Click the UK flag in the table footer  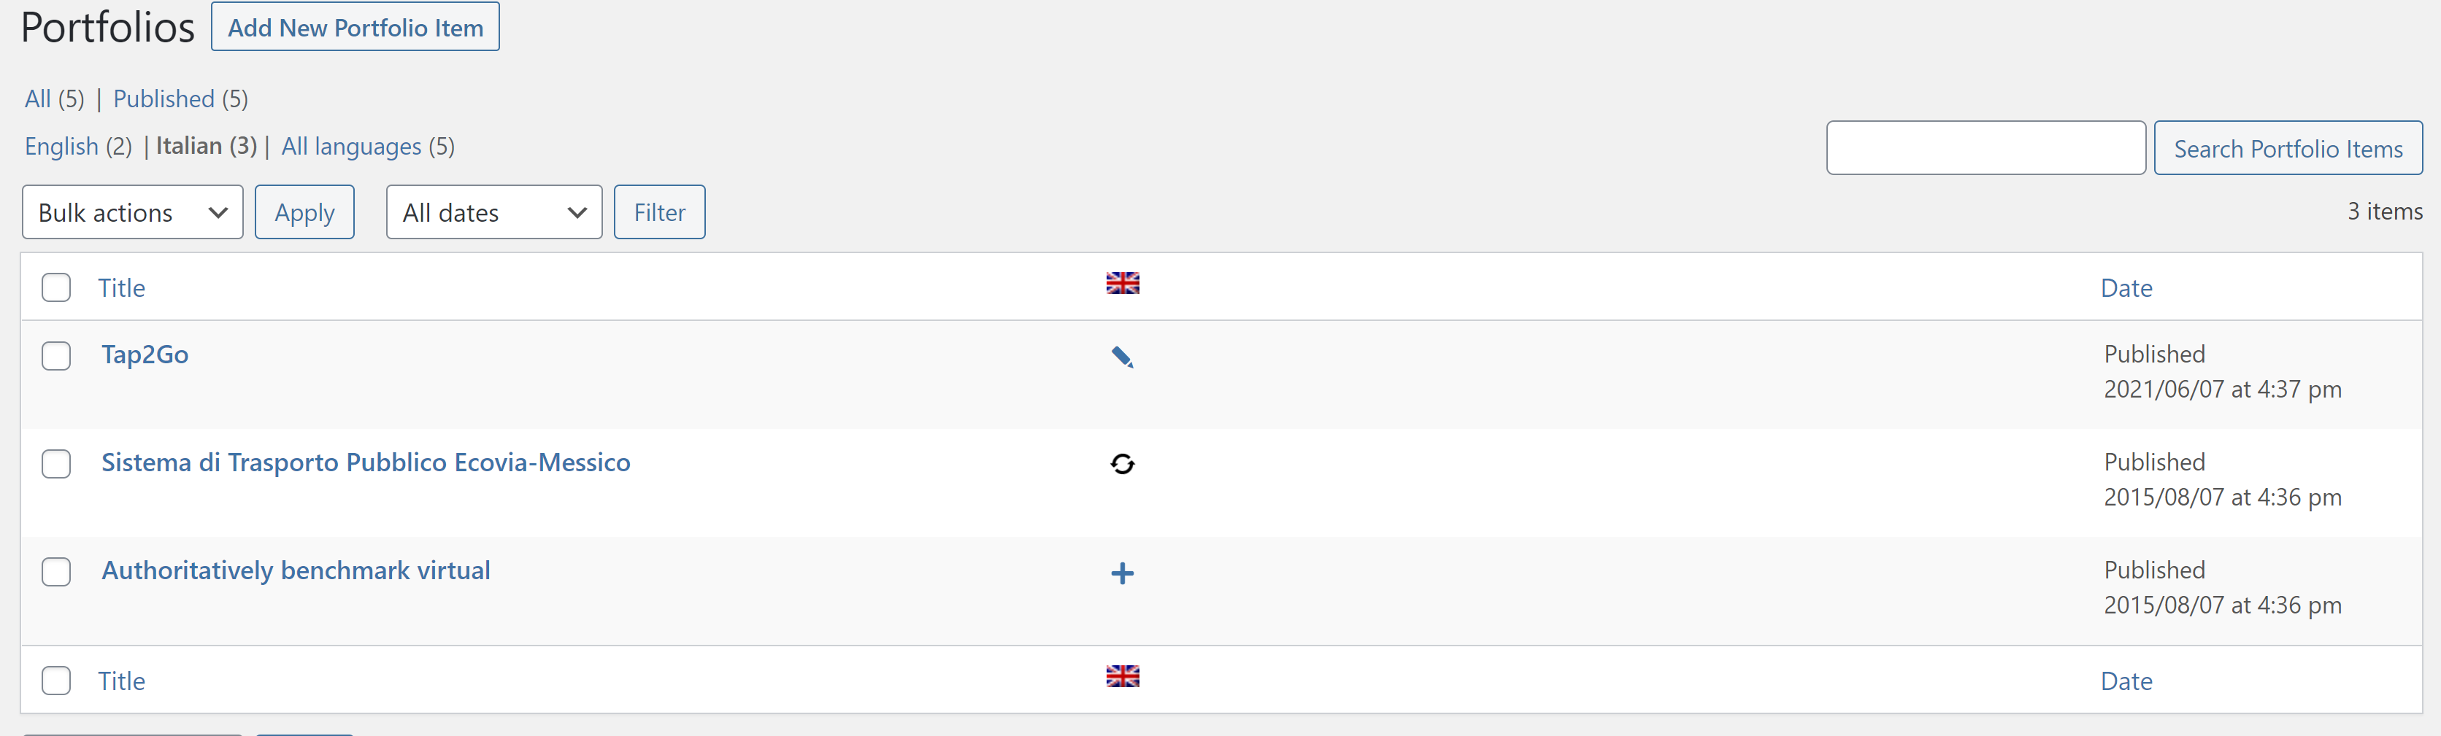[1122, 676]
